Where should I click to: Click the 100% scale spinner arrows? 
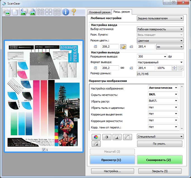(x=174, y=68)
